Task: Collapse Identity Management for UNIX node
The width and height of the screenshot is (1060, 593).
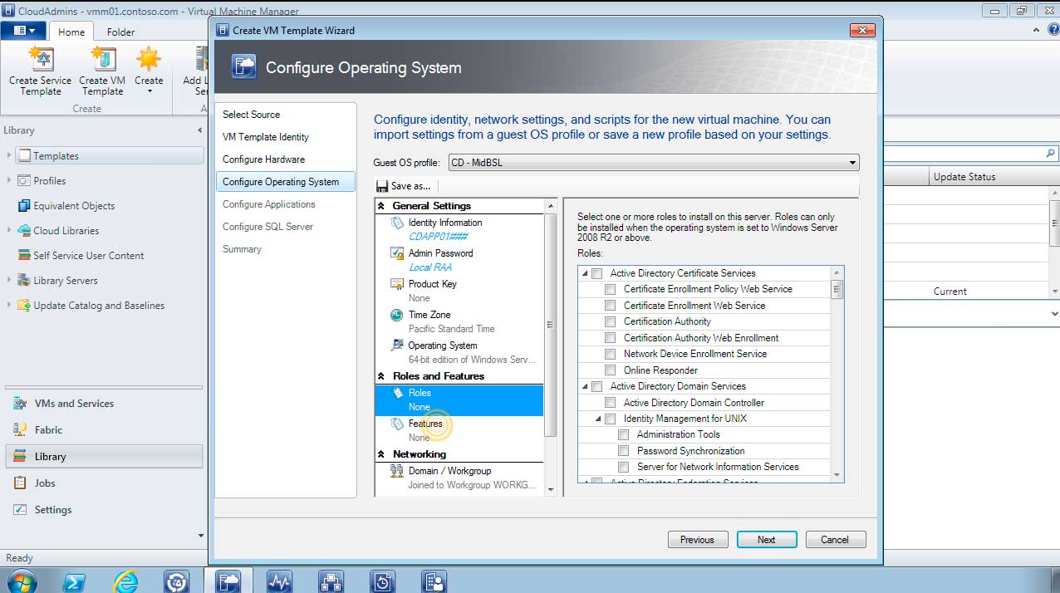Action: coord(598,419)
